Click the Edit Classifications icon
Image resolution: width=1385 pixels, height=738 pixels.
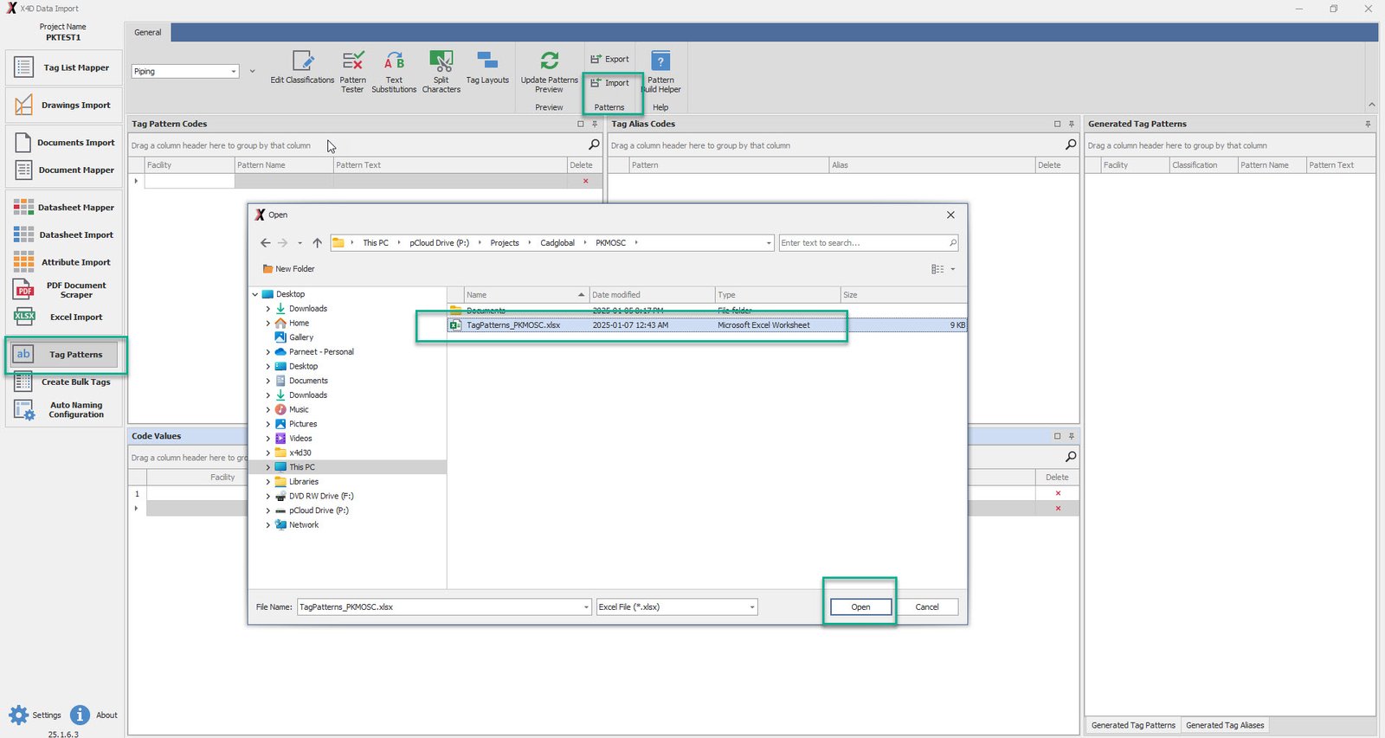tap(302, 61)
